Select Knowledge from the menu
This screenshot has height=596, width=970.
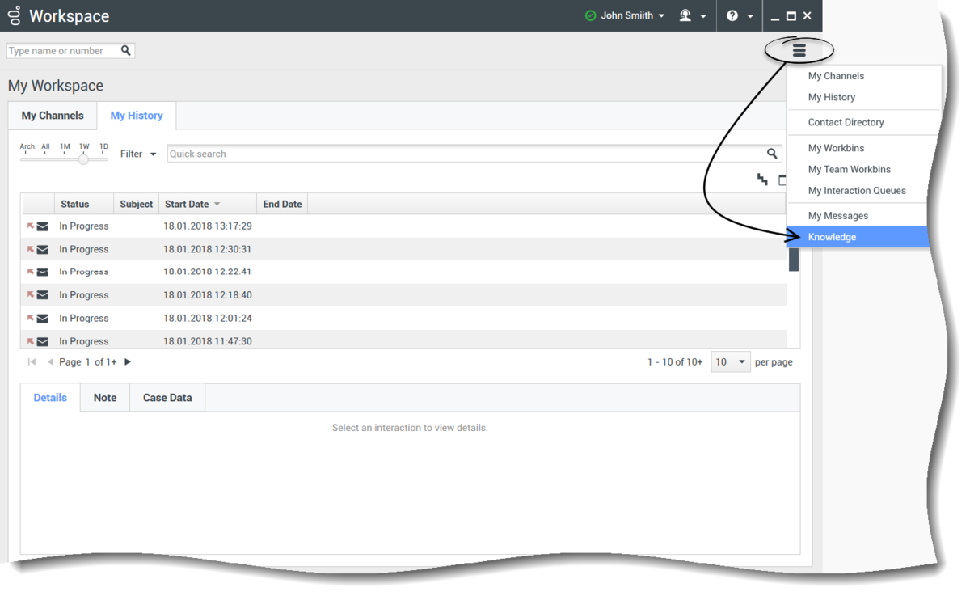(x=832, y=237)
